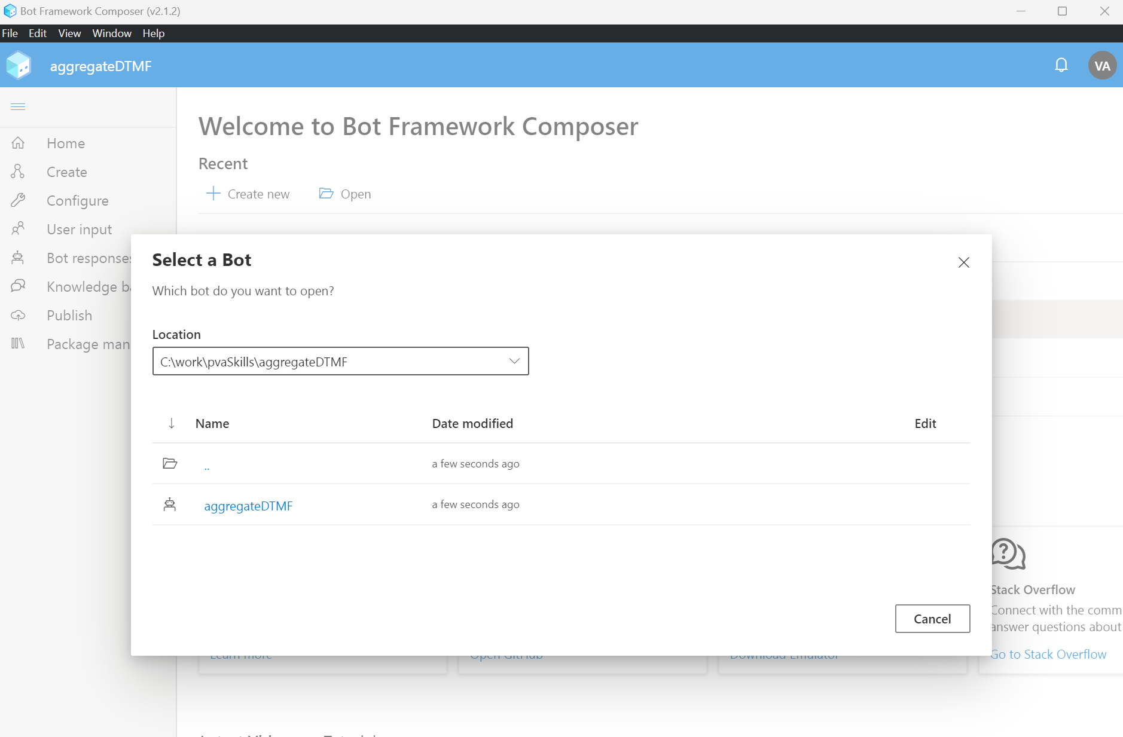Click the Publish cloud icon
The height and width of the screenshot is (737, 1123).
[x=18, y=316]
